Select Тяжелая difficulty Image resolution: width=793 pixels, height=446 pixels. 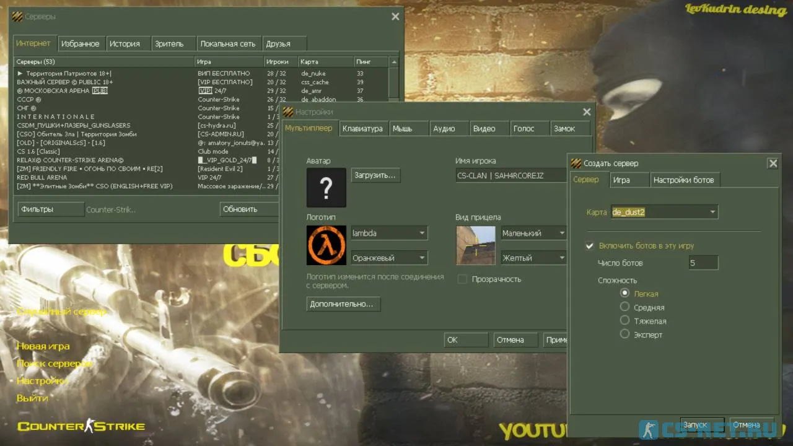(624, 320)
